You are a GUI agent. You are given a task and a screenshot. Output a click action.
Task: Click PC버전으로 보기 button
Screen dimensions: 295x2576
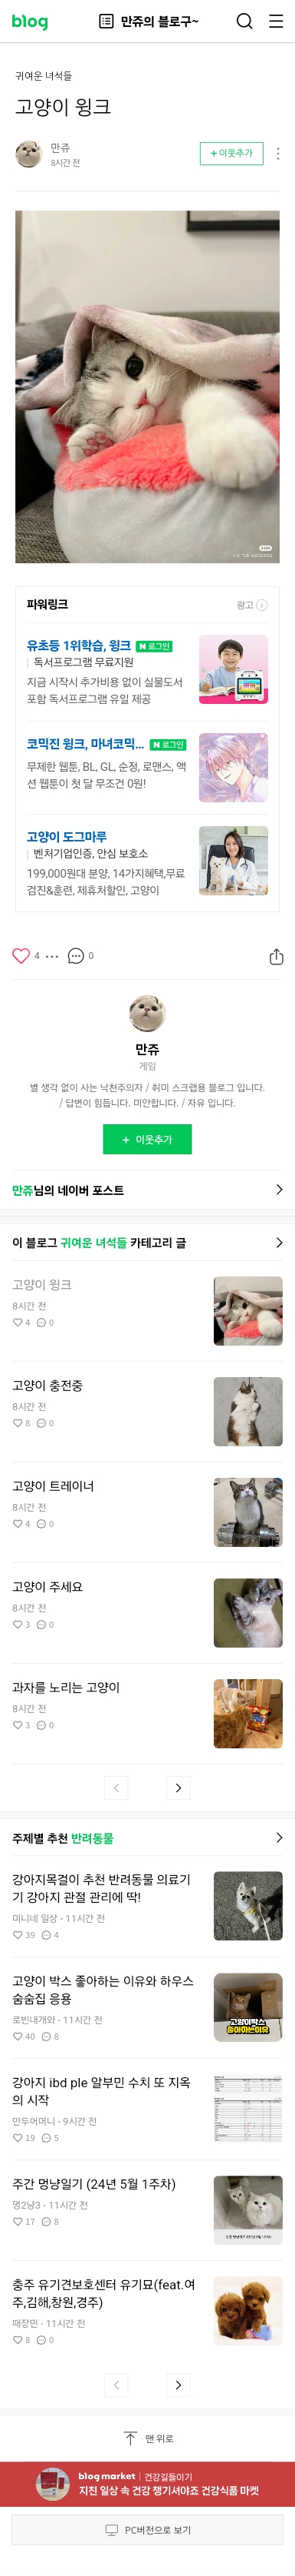[147, 2529]
